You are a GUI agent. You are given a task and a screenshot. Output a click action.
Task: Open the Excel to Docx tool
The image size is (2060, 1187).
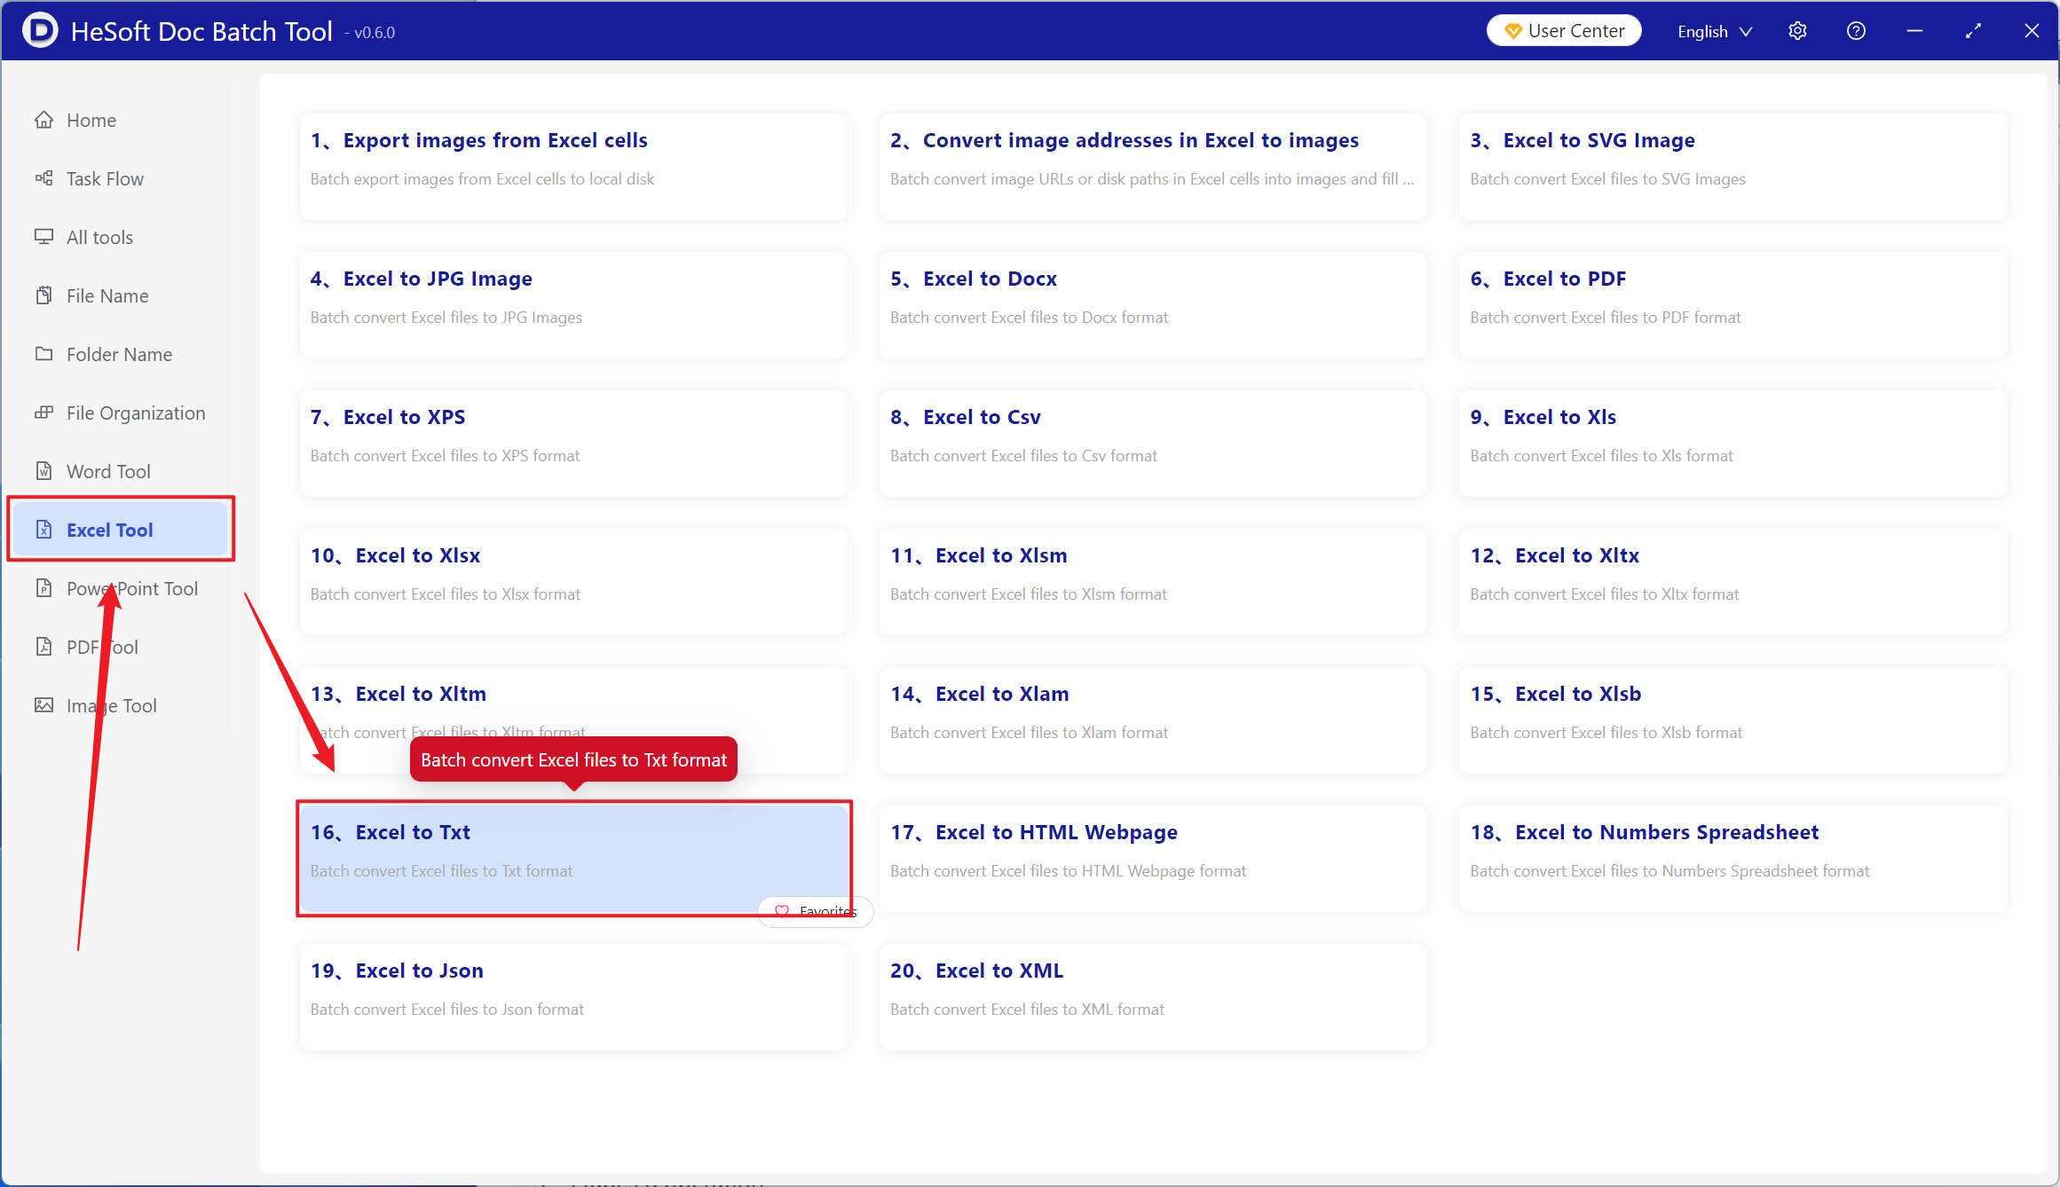(x=1153, y=304)
